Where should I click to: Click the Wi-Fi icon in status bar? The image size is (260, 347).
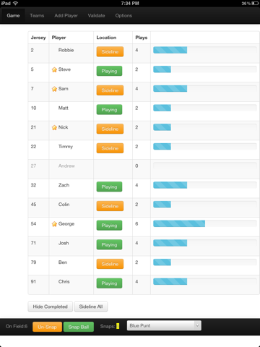pos(16,4)
